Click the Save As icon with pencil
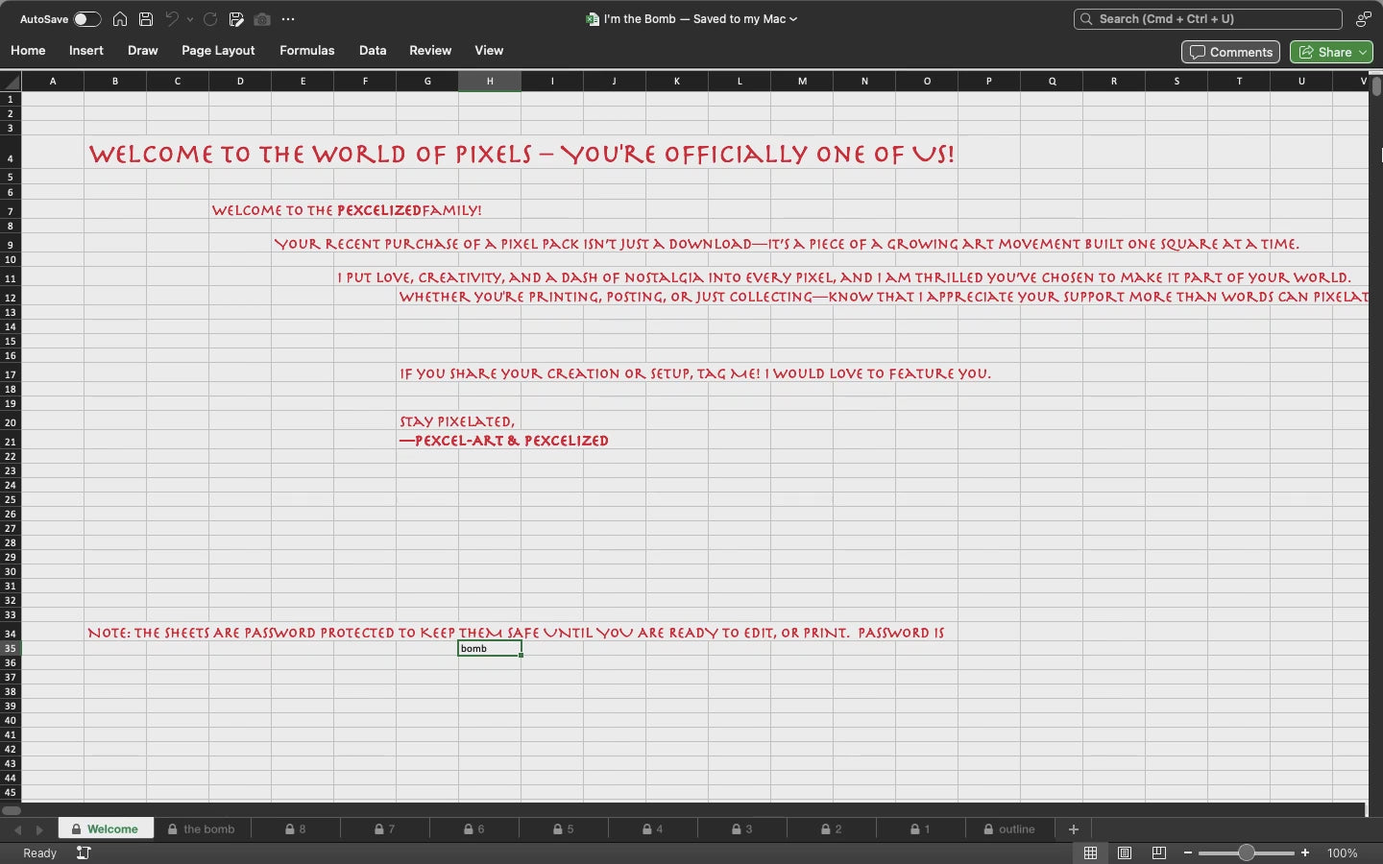The height and width of the screenshot is (864, 1383). pyautogui.click(x=236, y=19)
